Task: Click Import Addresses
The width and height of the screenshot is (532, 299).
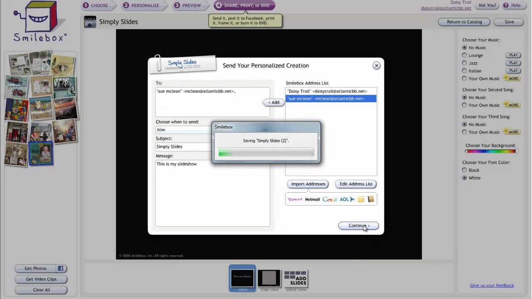Action: [x=308, y=184]
